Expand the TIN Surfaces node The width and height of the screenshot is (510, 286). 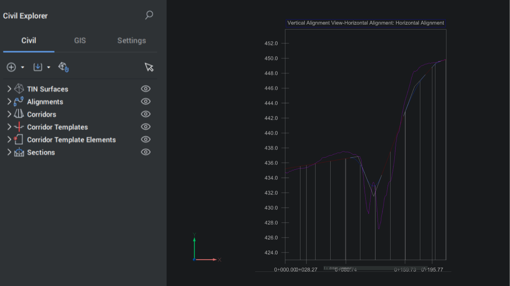pyautogui.click(x=9, y=89)
